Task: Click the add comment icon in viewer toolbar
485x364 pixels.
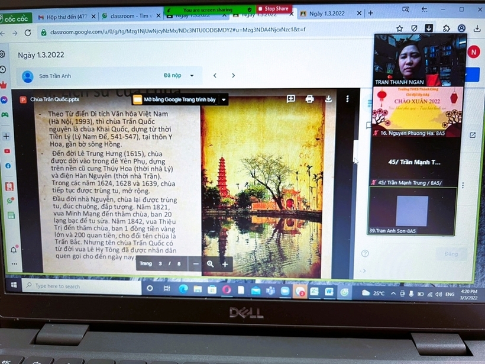Action: [x=290, y=99]
